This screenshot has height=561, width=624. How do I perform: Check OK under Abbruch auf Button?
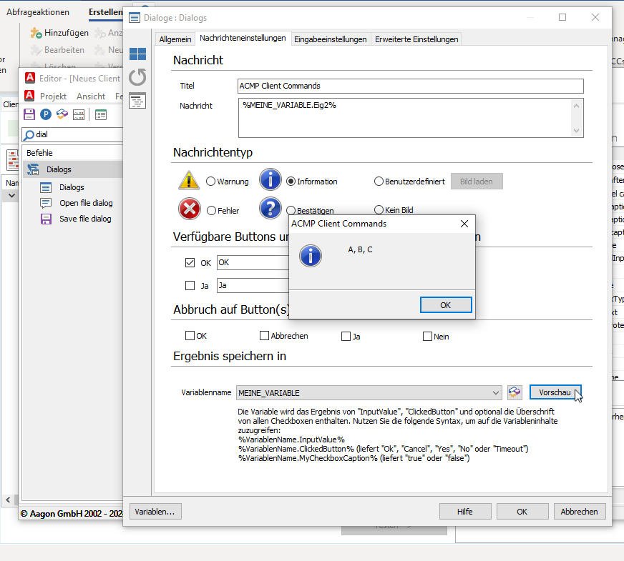click(x=190, y=336)
